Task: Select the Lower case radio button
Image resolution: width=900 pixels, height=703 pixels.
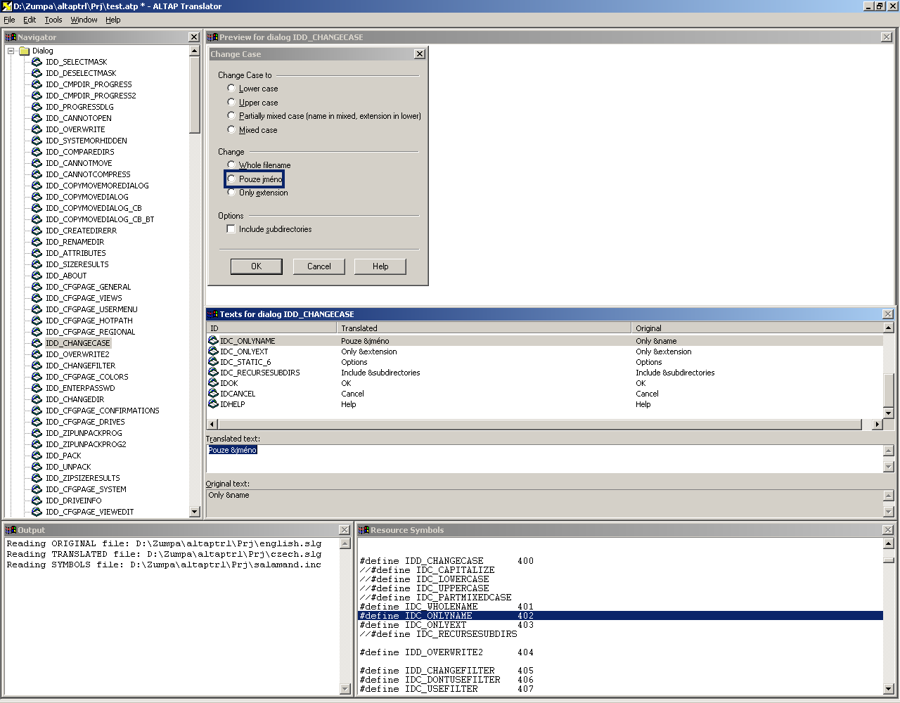Action: coord(231,89)
